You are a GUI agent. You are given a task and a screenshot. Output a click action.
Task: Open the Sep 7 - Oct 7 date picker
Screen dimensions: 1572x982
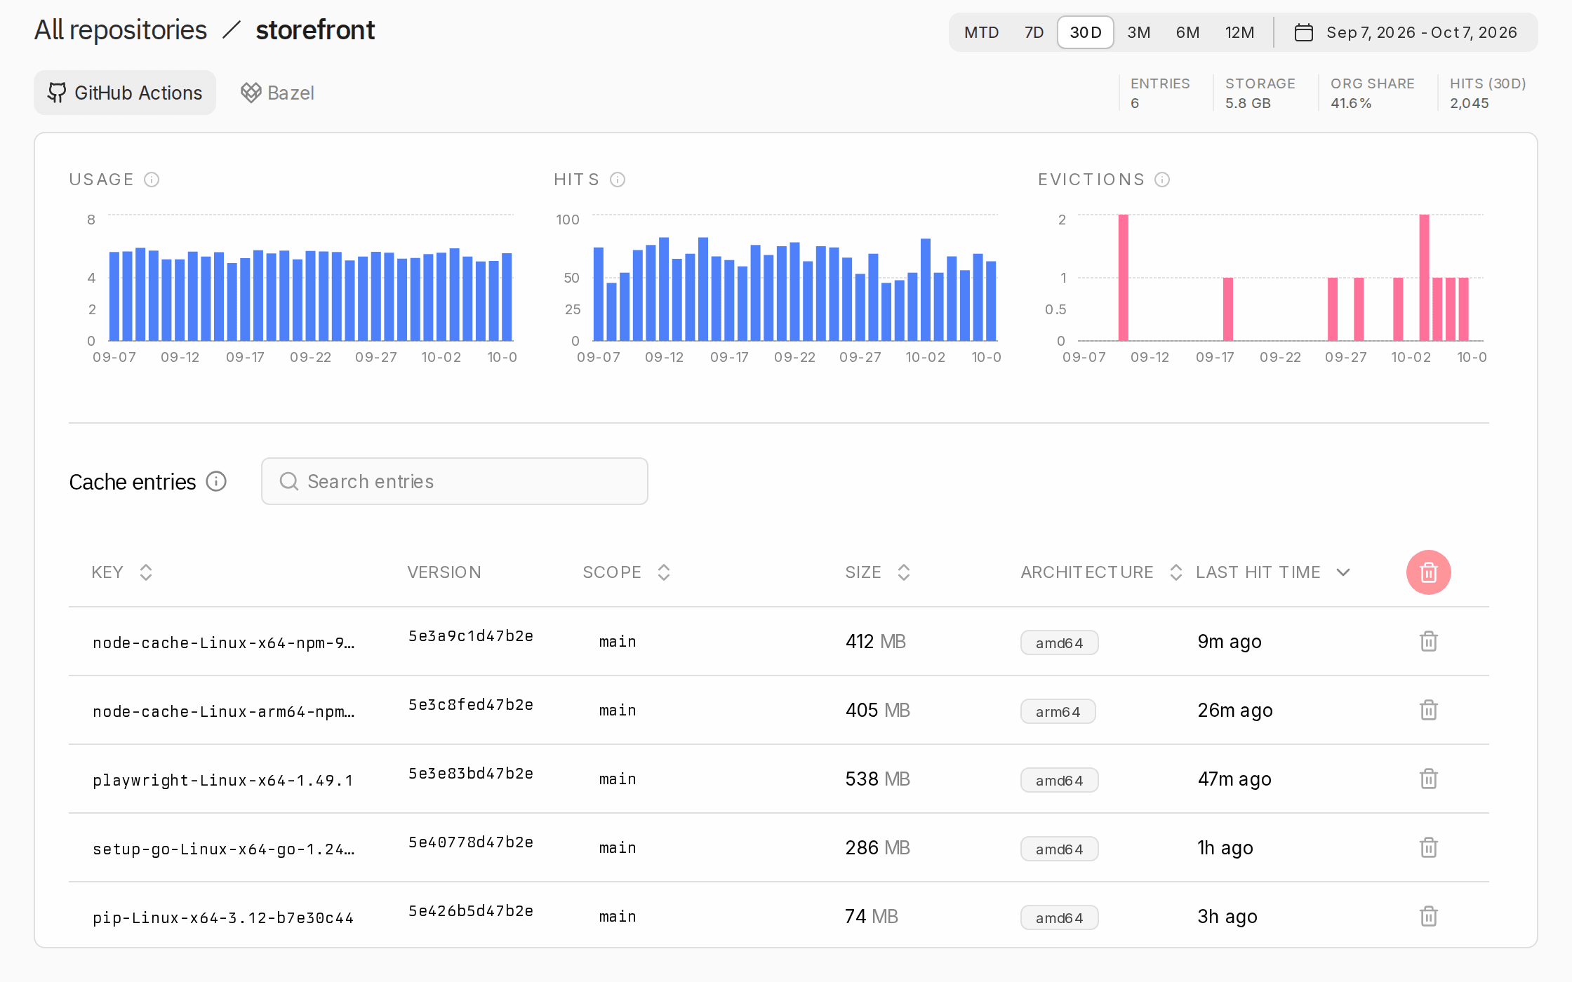point(1406,32)
